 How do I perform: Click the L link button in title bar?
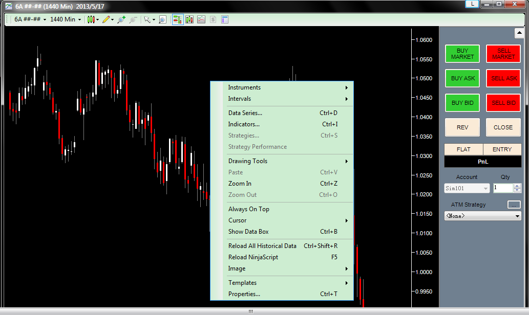(472, 4)
